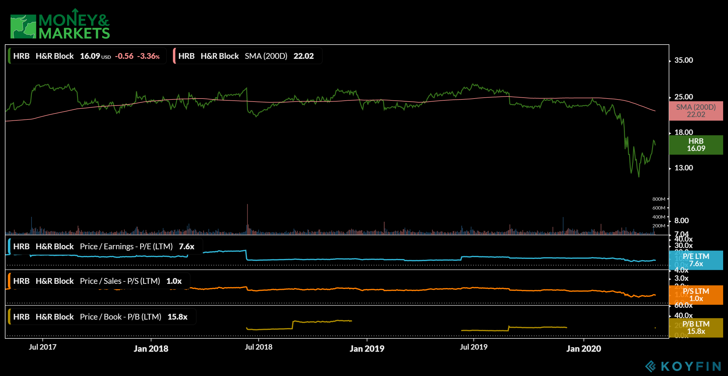Click the KOYFIN wordmark text
Viewport: 728px width, 376px height.
pyautogui.click(x=691, y=366)
